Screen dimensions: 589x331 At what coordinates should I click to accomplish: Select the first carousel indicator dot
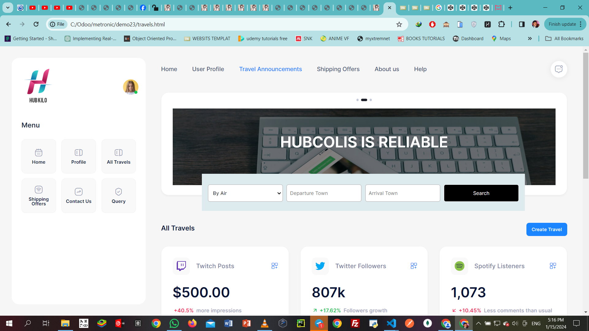[x=357, y=100]
